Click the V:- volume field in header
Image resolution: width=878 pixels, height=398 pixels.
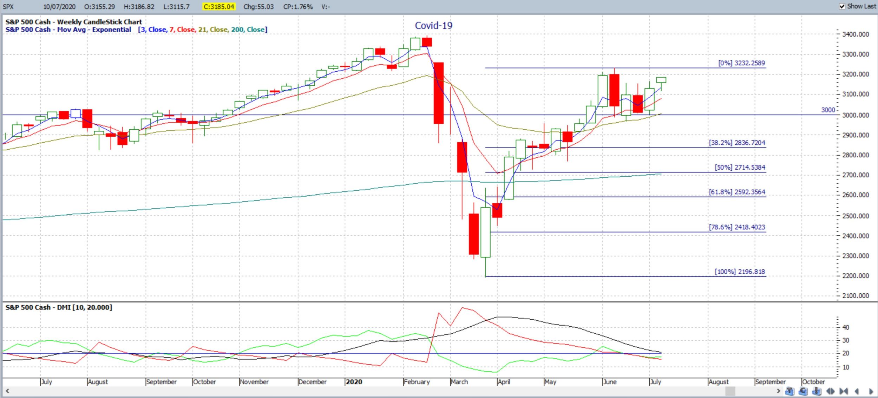[326, 7]
